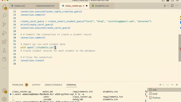The height and width of the screenshot is (102, 181).
Task: Open editor More Actions ellipsis
Action: point(177,6)
